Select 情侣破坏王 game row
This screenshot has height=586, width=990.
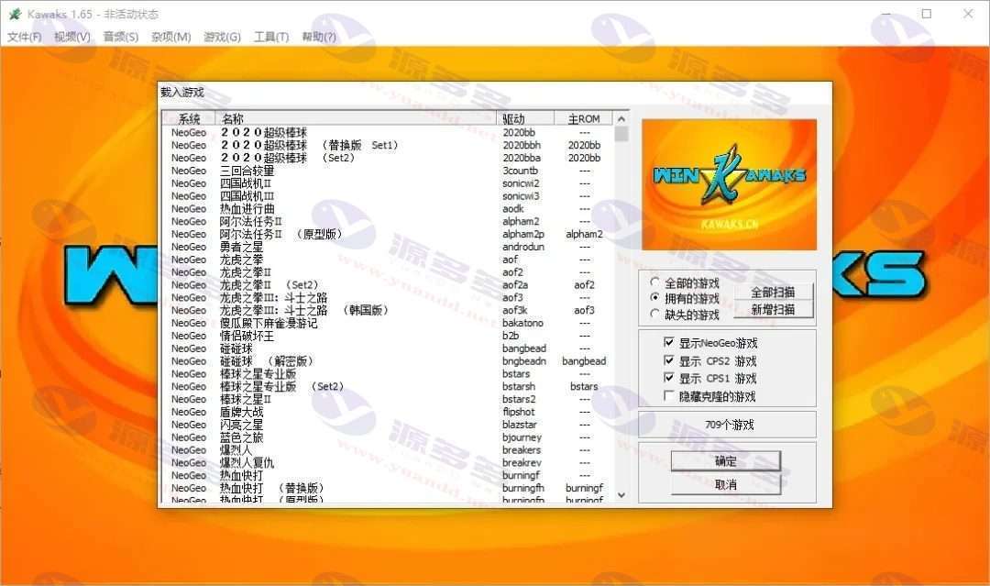click(x=387, y=336)
